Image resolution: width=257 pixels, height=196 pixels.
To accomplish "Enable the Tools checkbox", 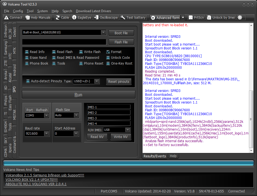I will point(54,63).
